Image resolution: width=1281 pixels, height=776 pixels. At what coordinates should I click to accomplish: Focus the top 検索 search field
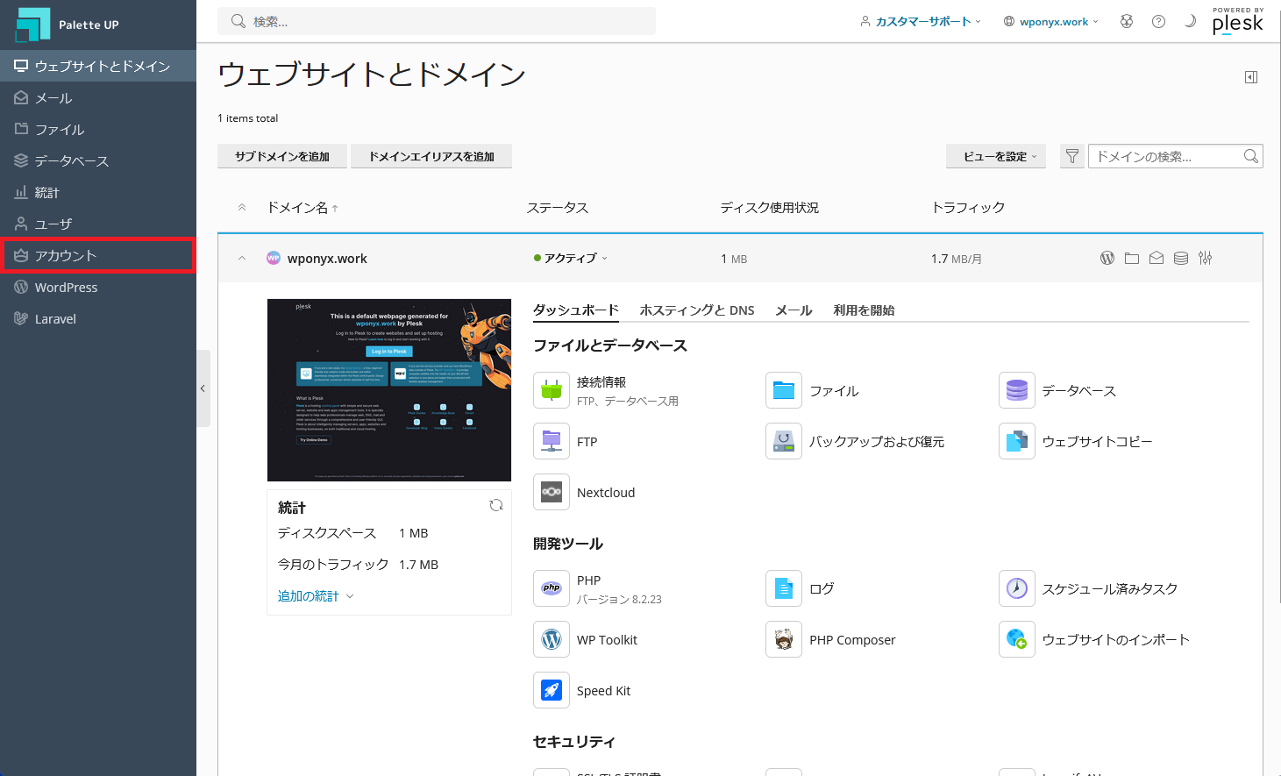click(x=437, y=21)
